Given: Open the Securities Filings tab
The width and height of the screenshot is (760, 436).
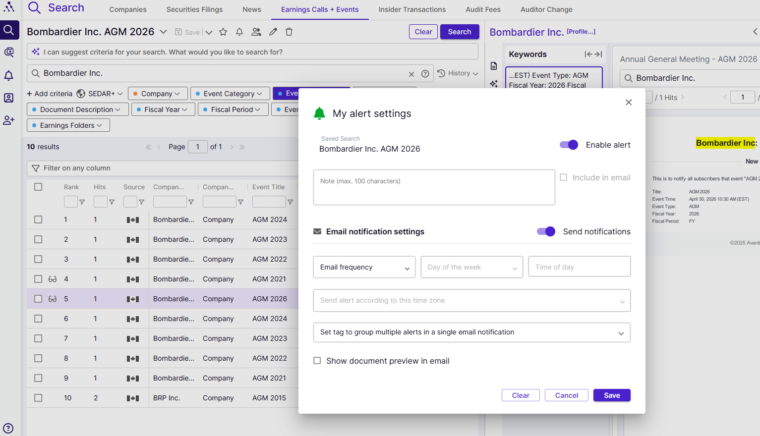Looking at the screenshot, I should tap(194, 9).
